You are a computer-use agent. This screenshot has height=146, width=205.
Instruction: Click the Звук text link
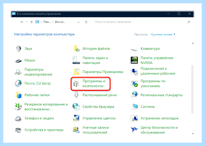coord(28,49)
